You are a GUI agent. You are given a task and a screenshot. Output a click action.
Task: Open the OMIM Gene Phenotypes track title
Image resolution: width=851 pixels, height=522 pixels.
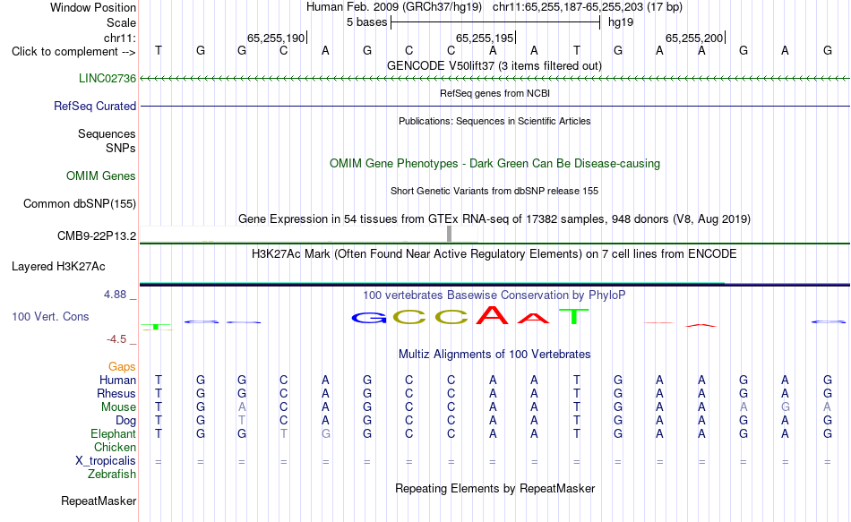(x=495, y=163)
